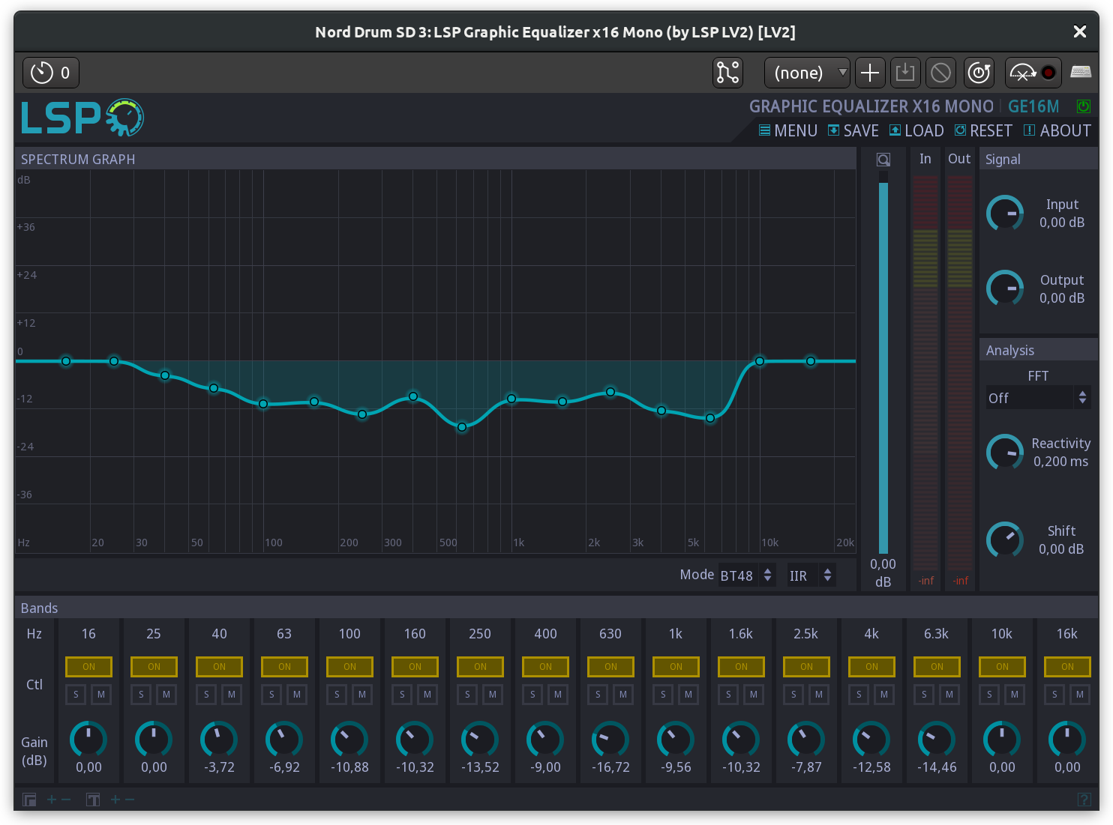
Task: Click the first minus in bottom bar
Action: tap(66, 800)
